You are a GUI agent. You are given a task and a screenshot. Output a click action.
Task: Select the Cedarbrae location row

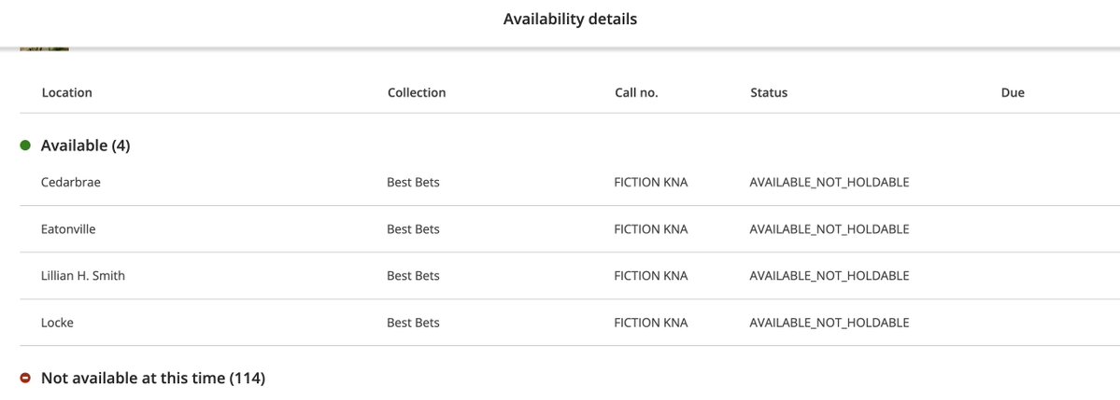point(570,183)
